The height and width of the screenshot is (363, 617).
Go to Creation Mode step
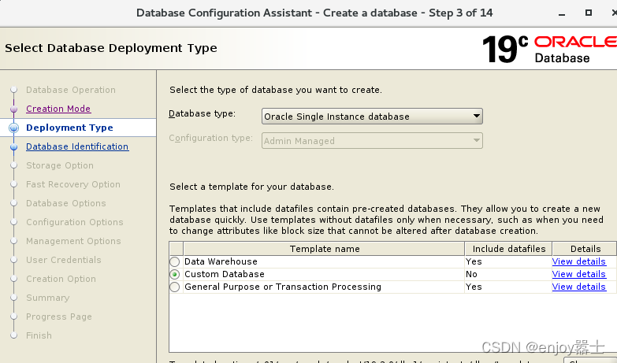coord(58,109)
